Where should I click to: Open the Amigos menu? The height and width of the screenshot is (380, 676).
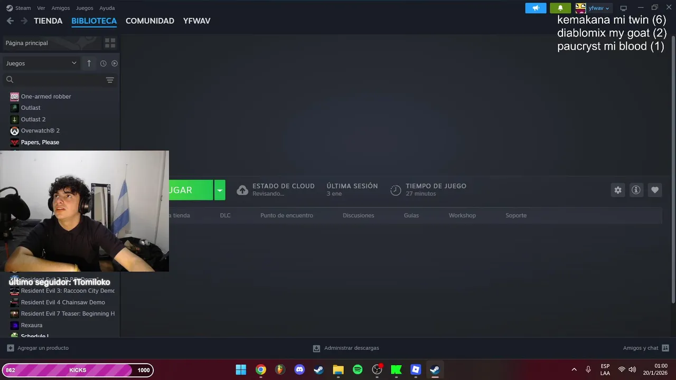(61, 8)
